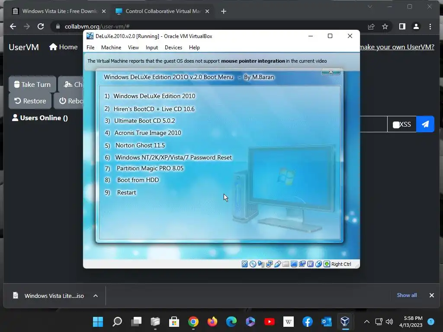Click the network adapters icon in VirtualBox status bar
This screenshot has width=443, height=332.
tap(269, 264)
